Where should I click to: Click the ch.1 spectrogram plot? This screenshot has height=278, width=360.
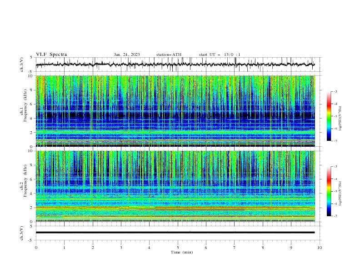[x=175, y=111]
